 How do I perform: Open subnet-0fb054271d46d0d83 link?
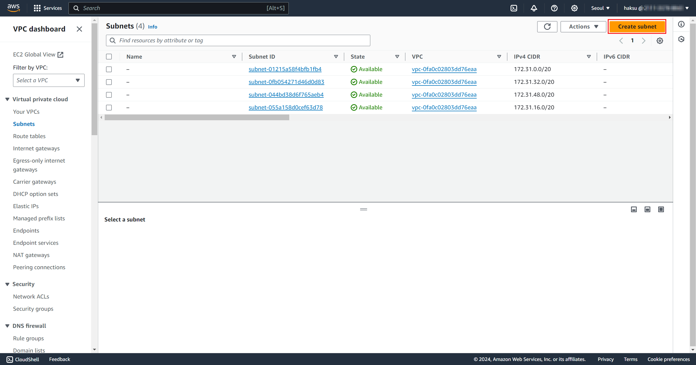point(286,82)
